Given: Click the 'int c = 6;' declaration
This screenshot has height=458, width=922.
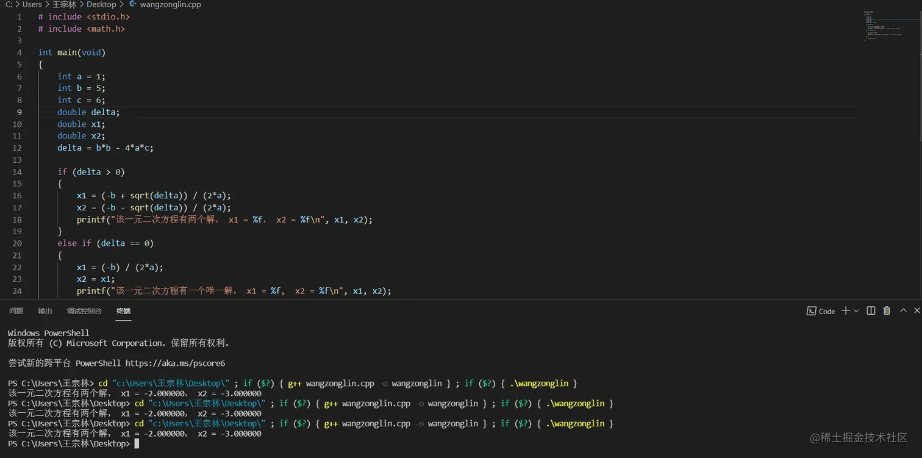Looking at the screenshot, I should (82, 100).
